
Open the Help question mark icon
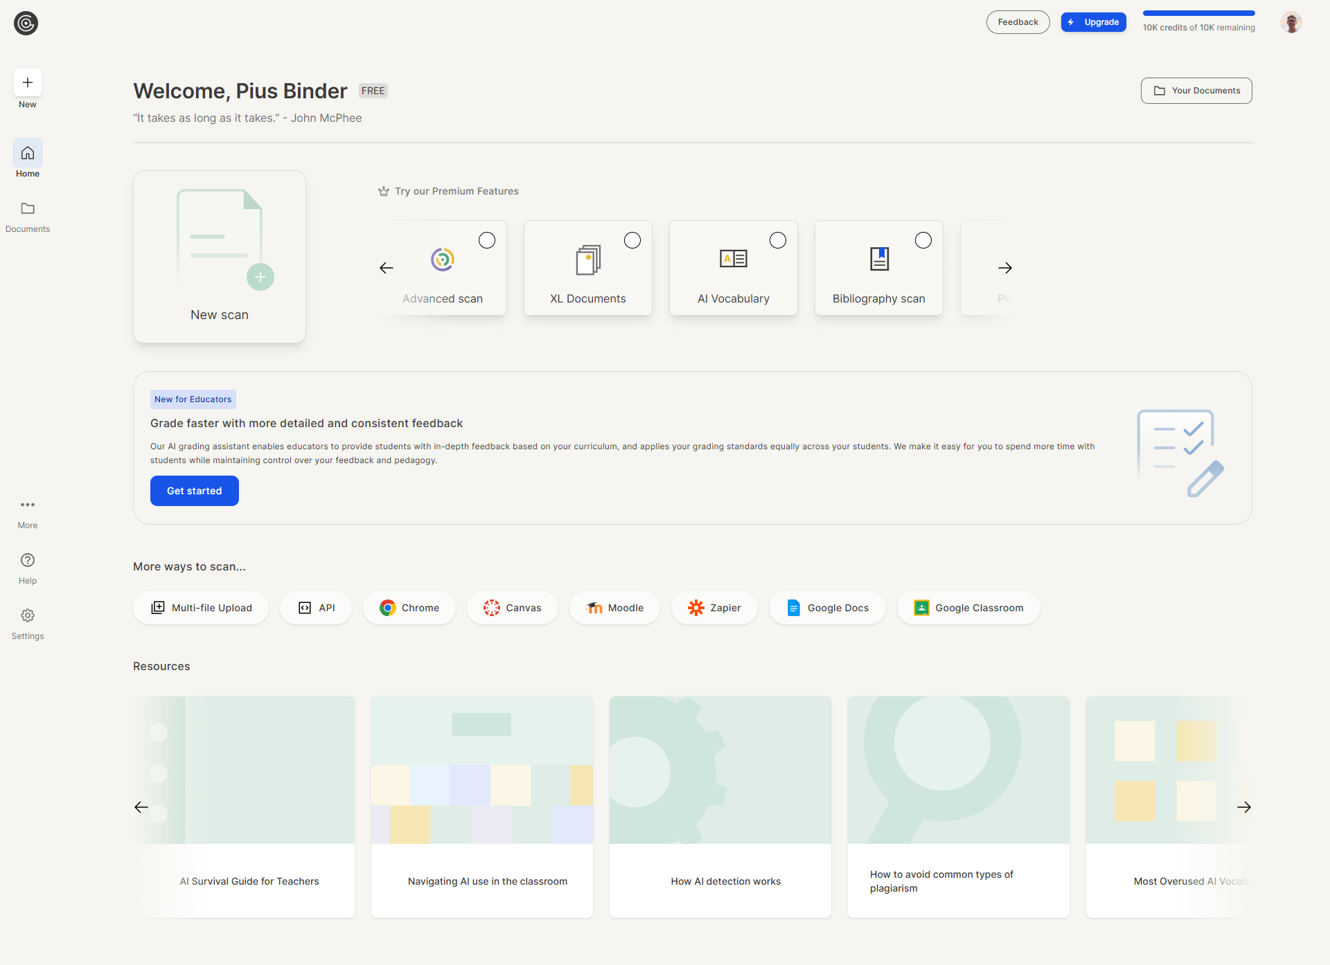click(28, 561)
